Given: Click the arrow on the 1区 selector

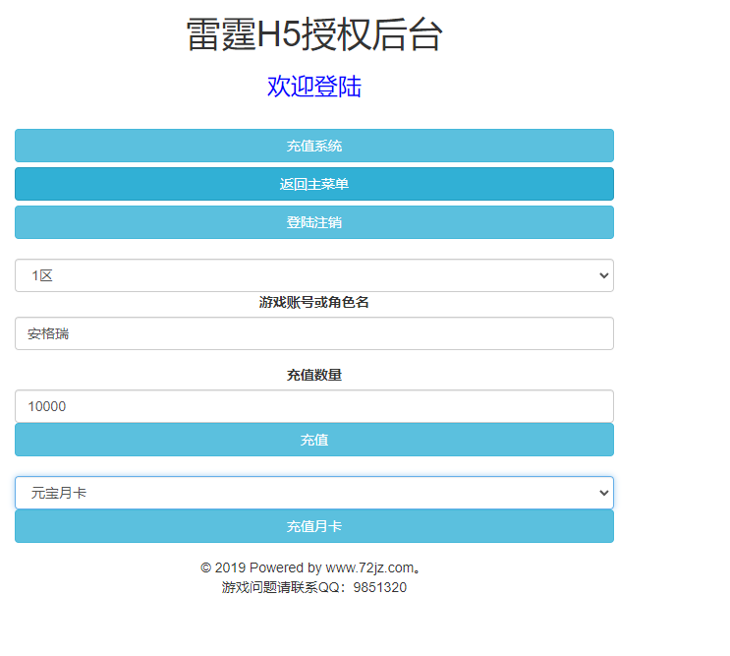Looking at the screenshot, I should 603,276.
